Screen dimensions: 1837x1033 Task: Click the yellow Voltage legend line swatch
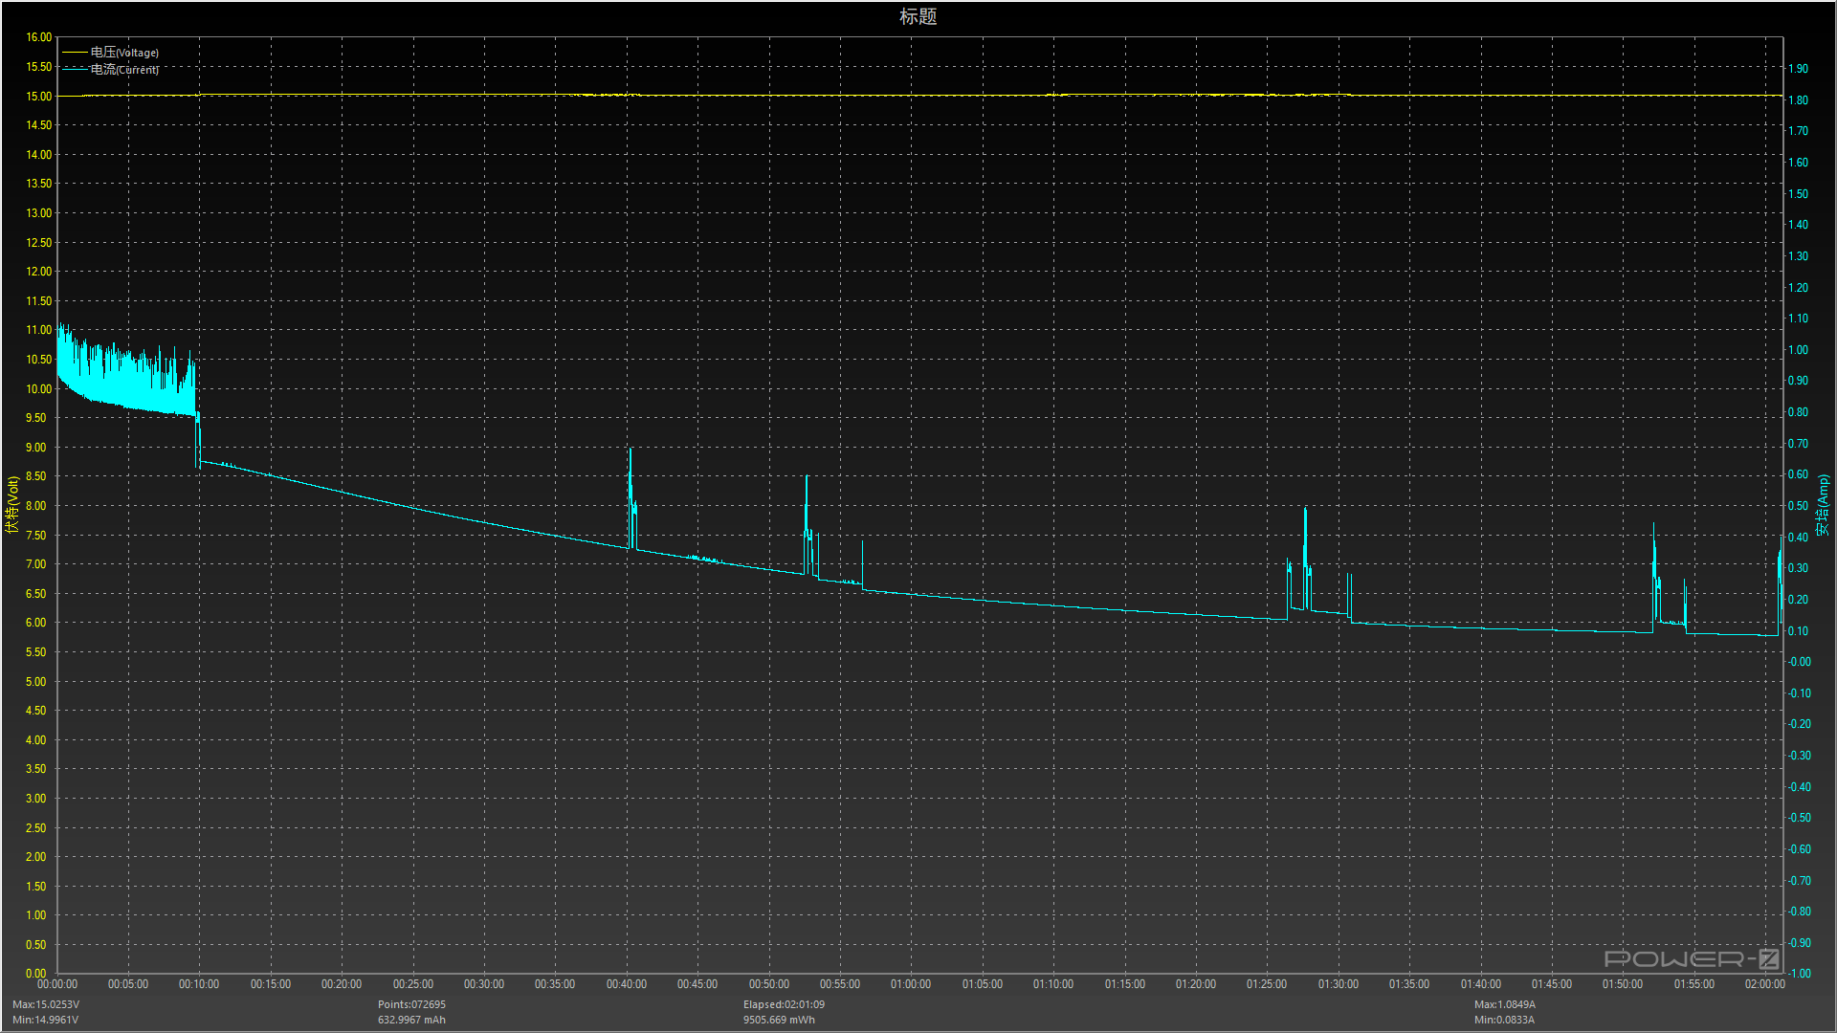pos(75,53)
